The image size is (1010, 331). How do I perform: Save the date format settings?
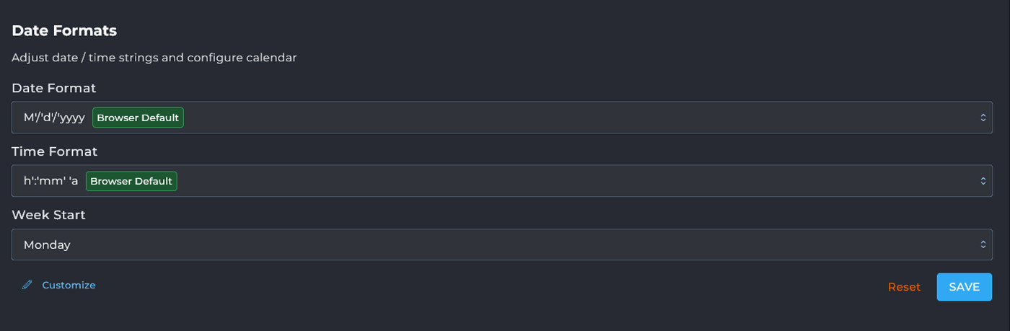click(964, 287)
